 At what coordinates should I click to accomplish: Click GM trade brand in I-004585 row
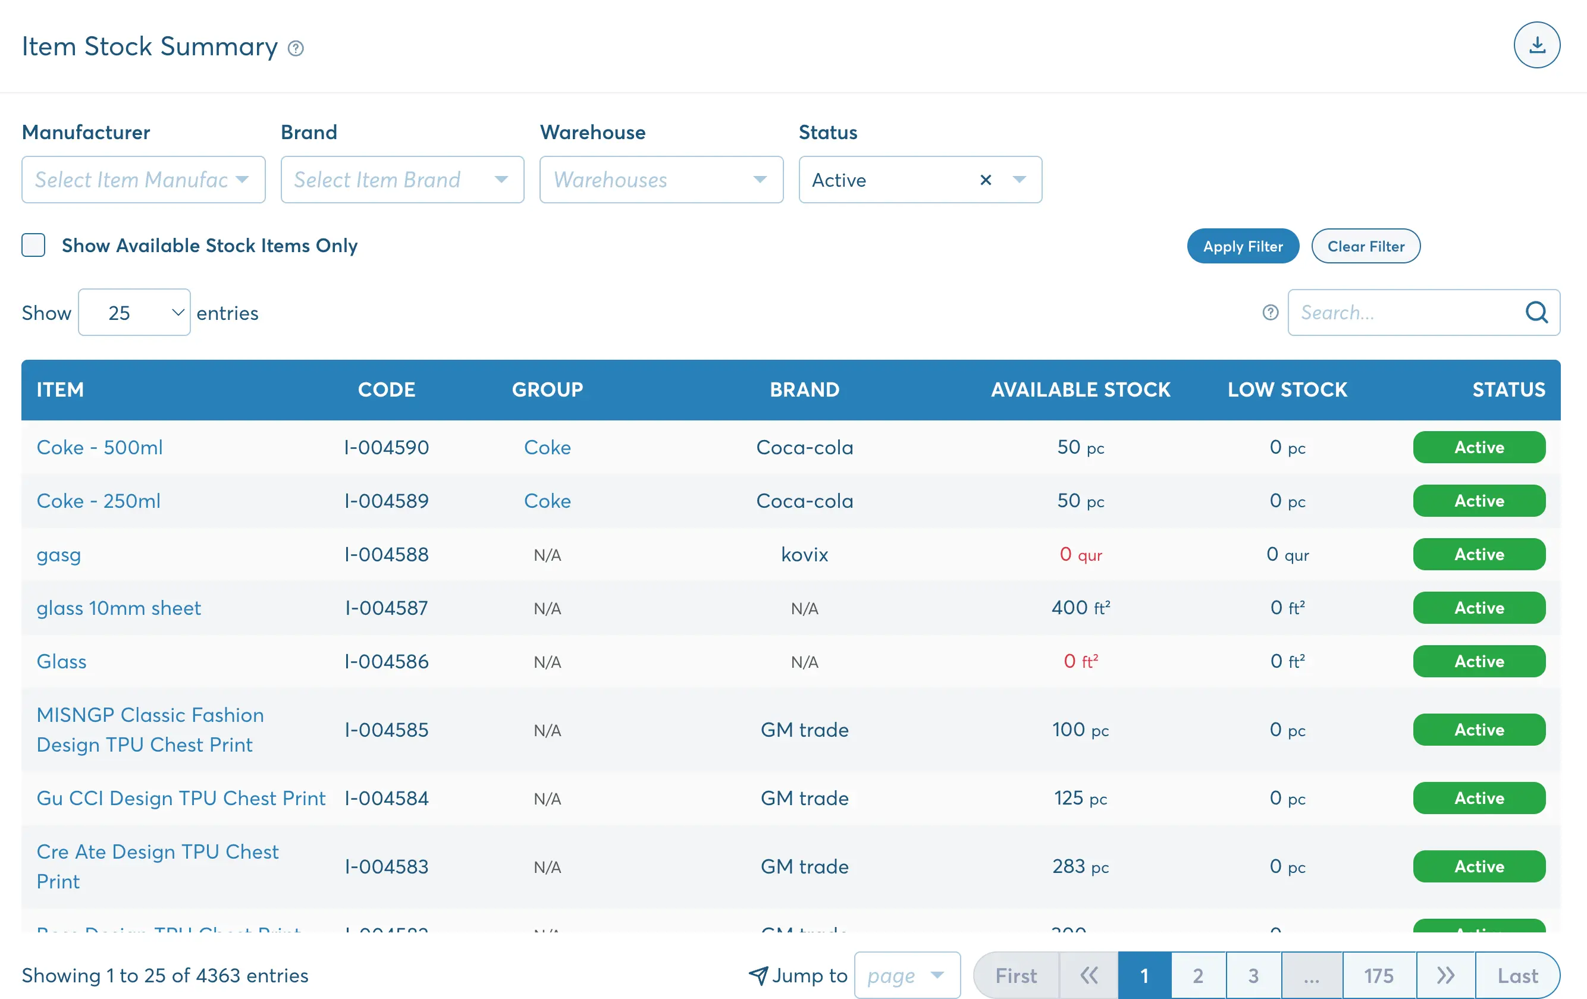click(804, 729)
